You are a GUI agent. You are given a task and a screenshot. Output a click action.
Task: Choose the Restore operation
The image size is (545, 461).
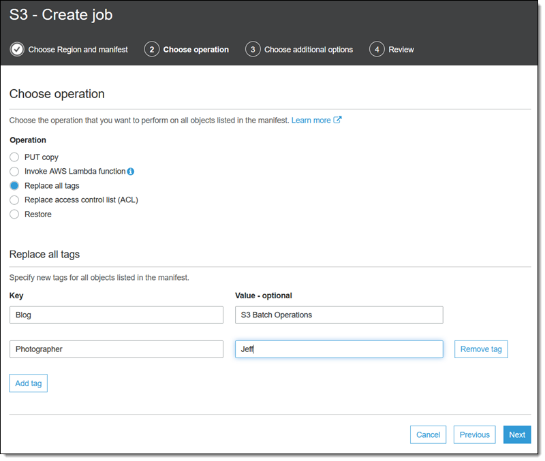pos(14,214)
